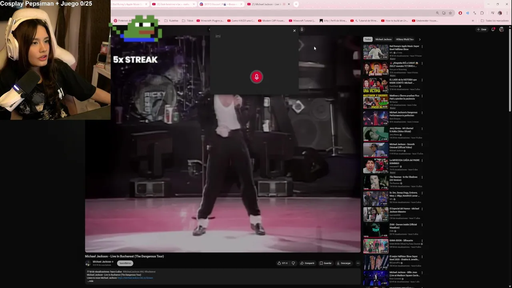
Task: Open YouTube notifications bell
Action: tap(493, 29)
